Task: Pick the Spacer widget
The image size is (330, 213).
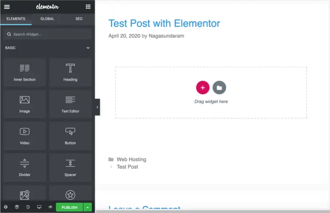Action: click(x=70, y=167)
